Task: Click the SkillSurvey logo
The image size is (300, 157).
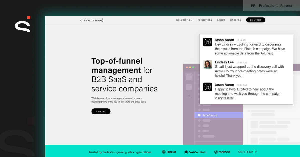Action: click(x=247, y=152)
